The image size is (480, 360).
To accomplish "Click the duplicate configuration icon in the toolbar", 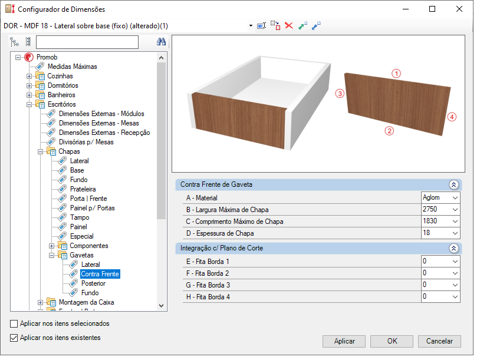I will pos(275,26).
